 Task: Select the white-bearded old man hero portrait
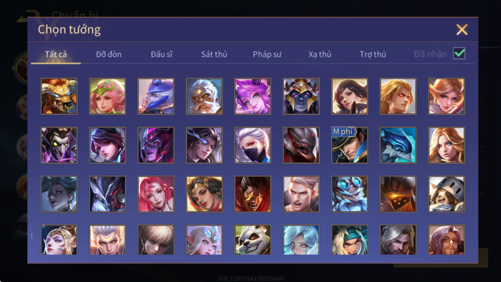[x=204, y=96]
